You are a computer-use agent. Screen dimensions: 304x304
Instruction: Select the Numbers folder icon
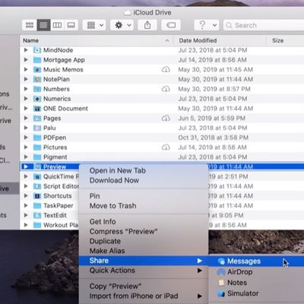tap(37, 89)
